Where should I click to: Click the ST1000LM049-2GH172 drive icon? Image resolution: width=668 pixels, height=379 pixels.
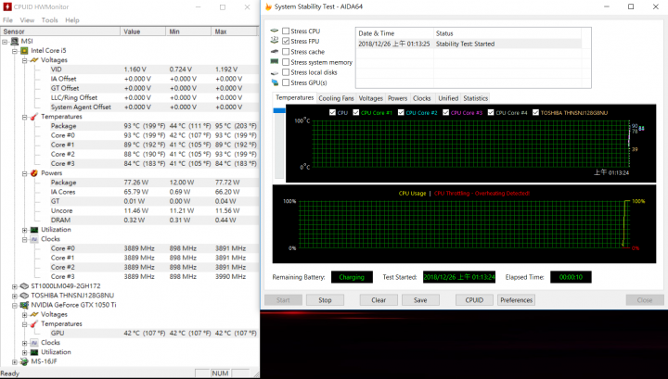[24, 286]
